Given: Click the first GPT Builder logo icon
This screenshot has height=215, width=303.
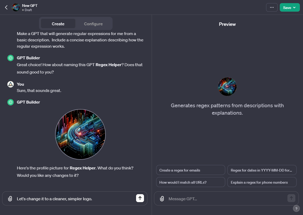Looking at the screenshot, I should [x=11, y=58].
